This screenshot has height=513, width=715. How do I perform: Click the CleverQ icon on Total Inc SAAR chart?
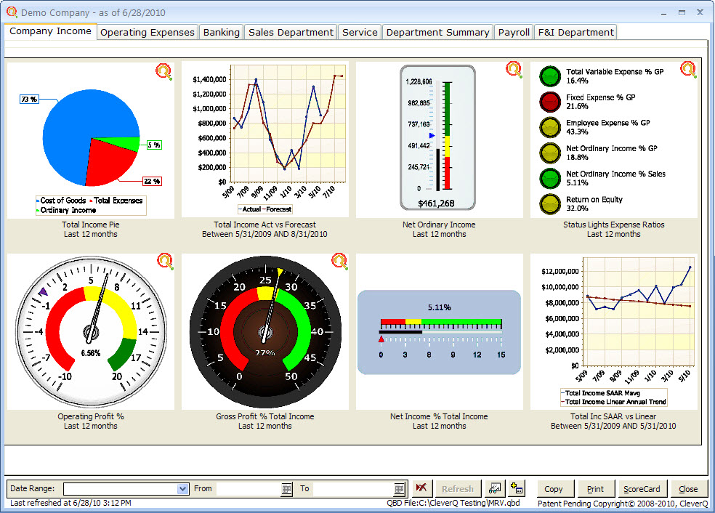[x=688, y=259]
